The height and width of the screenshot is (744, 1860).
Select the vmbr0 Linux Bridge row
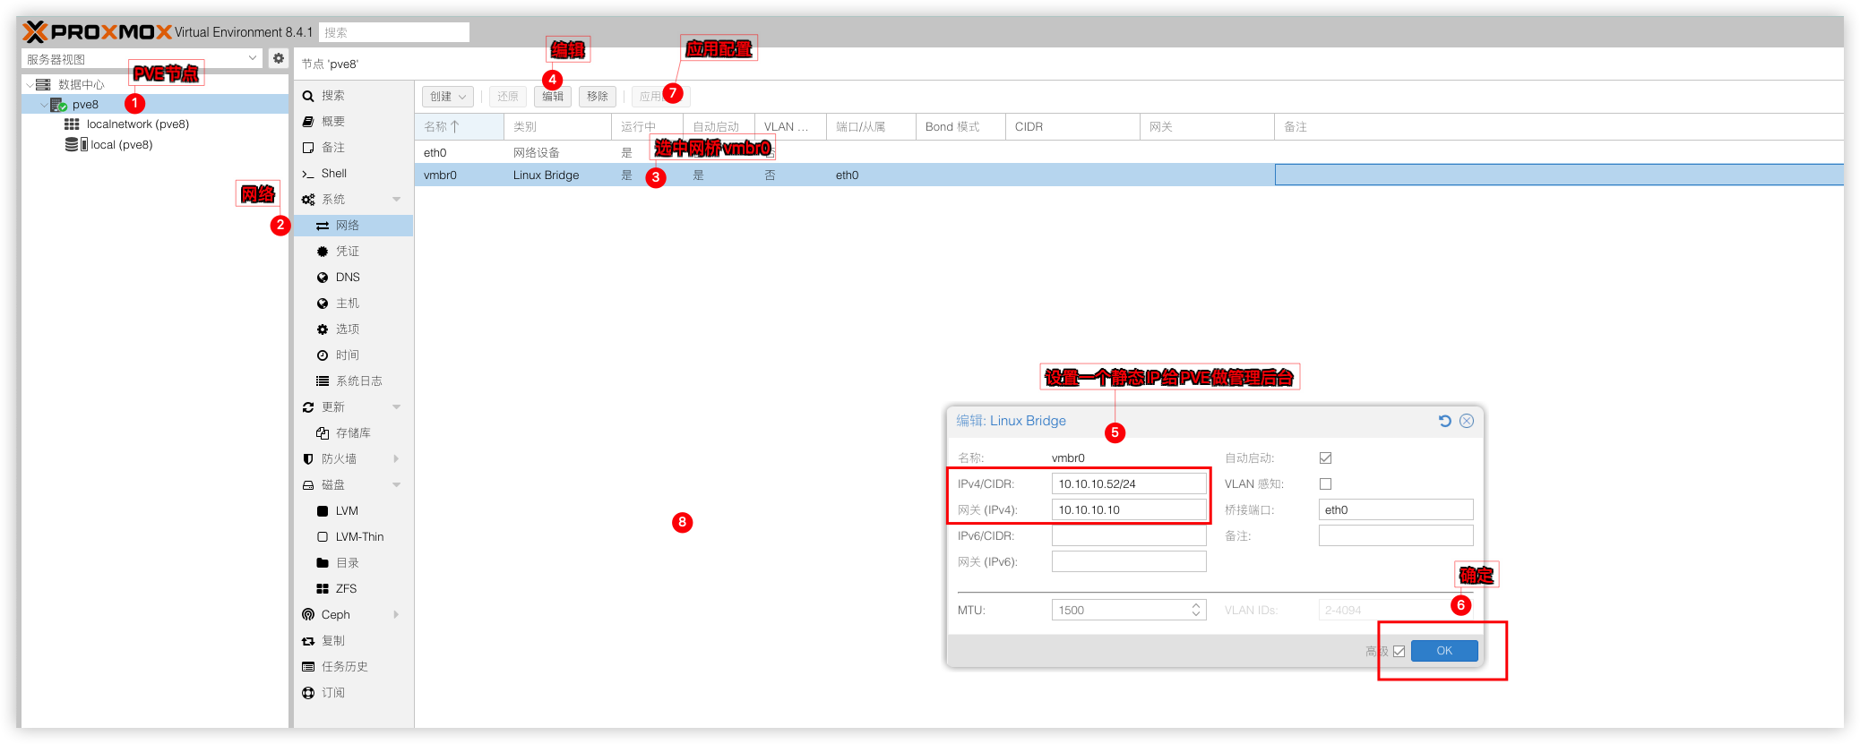(1129, 175)
